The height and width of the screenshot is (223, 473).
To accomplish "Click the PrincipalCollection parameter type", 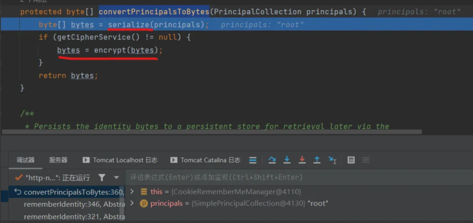I will [257, 12].
